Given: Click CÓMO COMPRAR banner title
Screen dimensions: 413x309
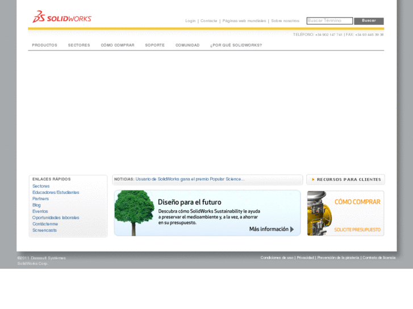Looking at the screenshot, I should pyautogui.click(x=357, y=202).
